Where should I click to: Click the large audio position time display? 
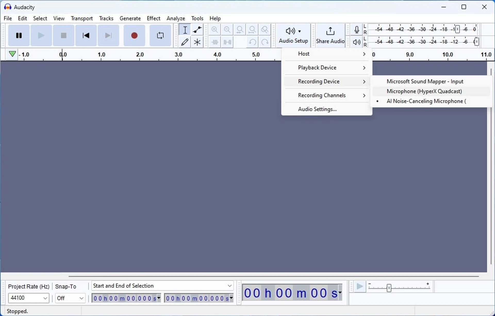pos(290,293)
